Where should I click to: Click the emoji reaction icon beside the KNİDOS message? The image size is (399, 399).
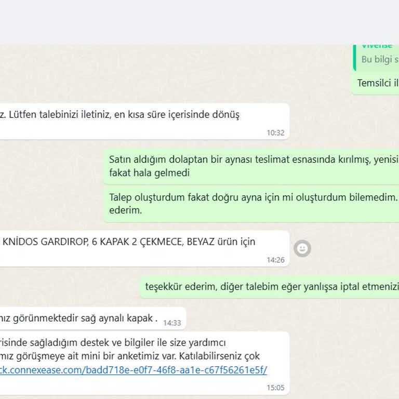(x=302, y=248)
